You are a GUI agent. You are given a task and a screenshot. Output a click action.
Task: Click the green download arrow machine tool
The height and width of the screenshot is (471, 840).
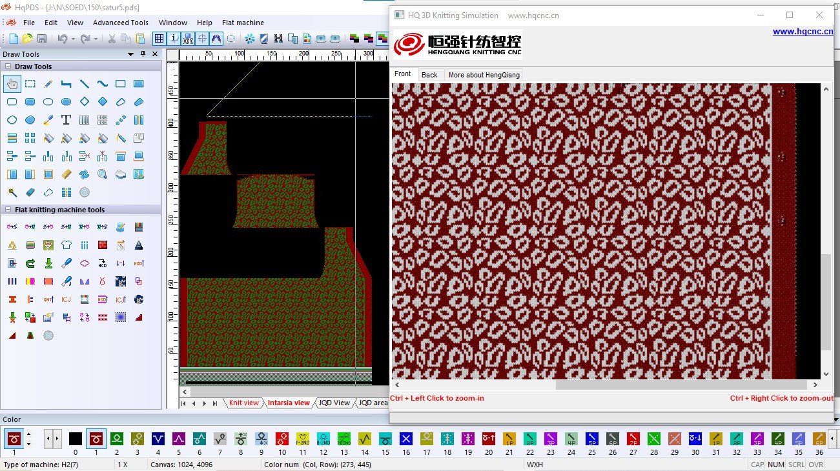point(48,263)
